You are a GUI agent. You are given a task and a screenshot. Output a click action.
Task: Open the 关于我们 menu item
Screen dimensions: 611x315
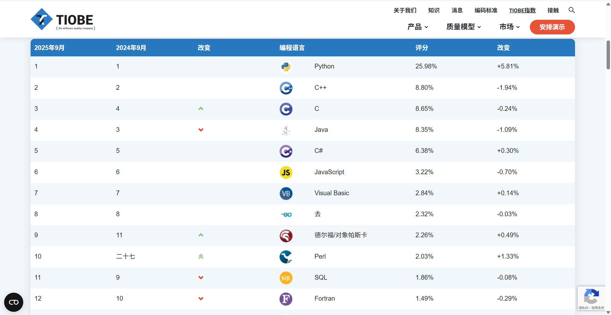[x=405, y=10]
